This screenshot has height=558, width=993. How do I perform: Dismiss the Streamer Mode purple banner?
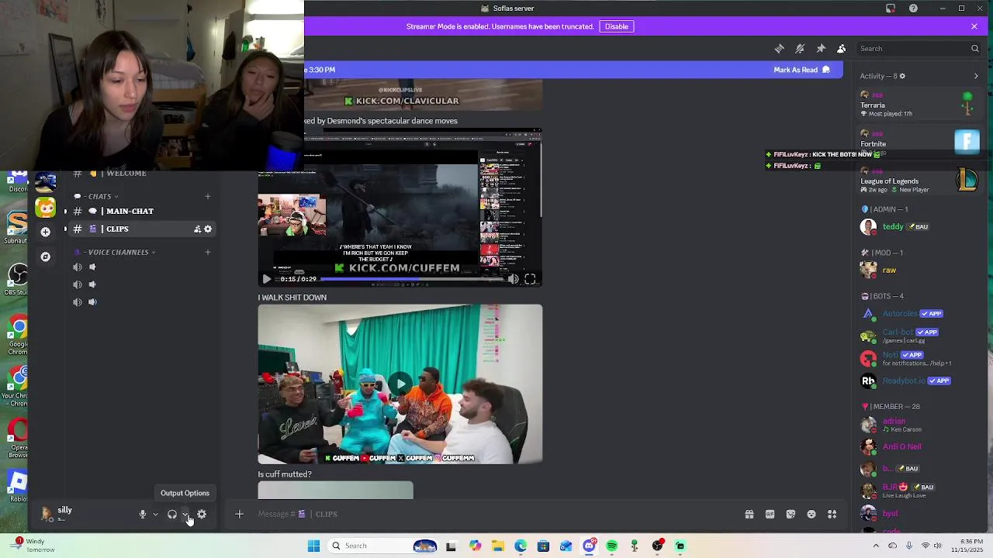(974, 26)
